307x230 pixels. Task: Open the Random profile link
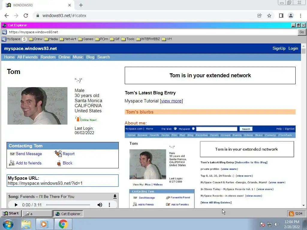coord(48,57)
